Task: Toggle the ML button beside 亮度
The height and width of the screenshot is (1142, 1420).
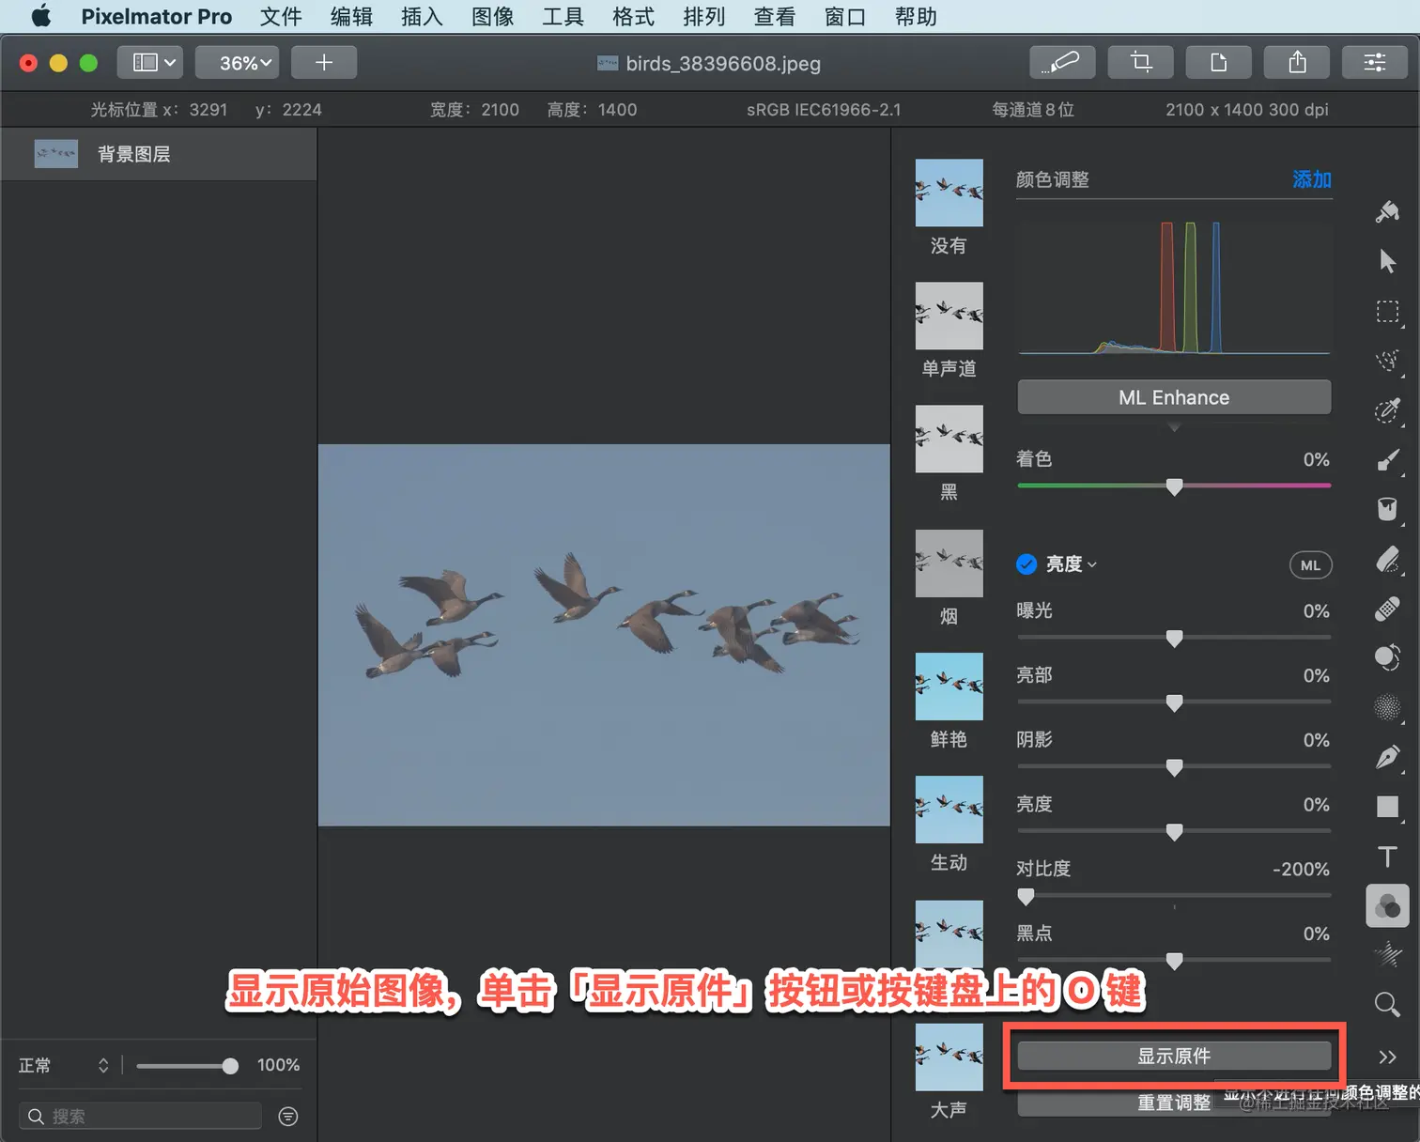Action: (x=1311, y=565)
